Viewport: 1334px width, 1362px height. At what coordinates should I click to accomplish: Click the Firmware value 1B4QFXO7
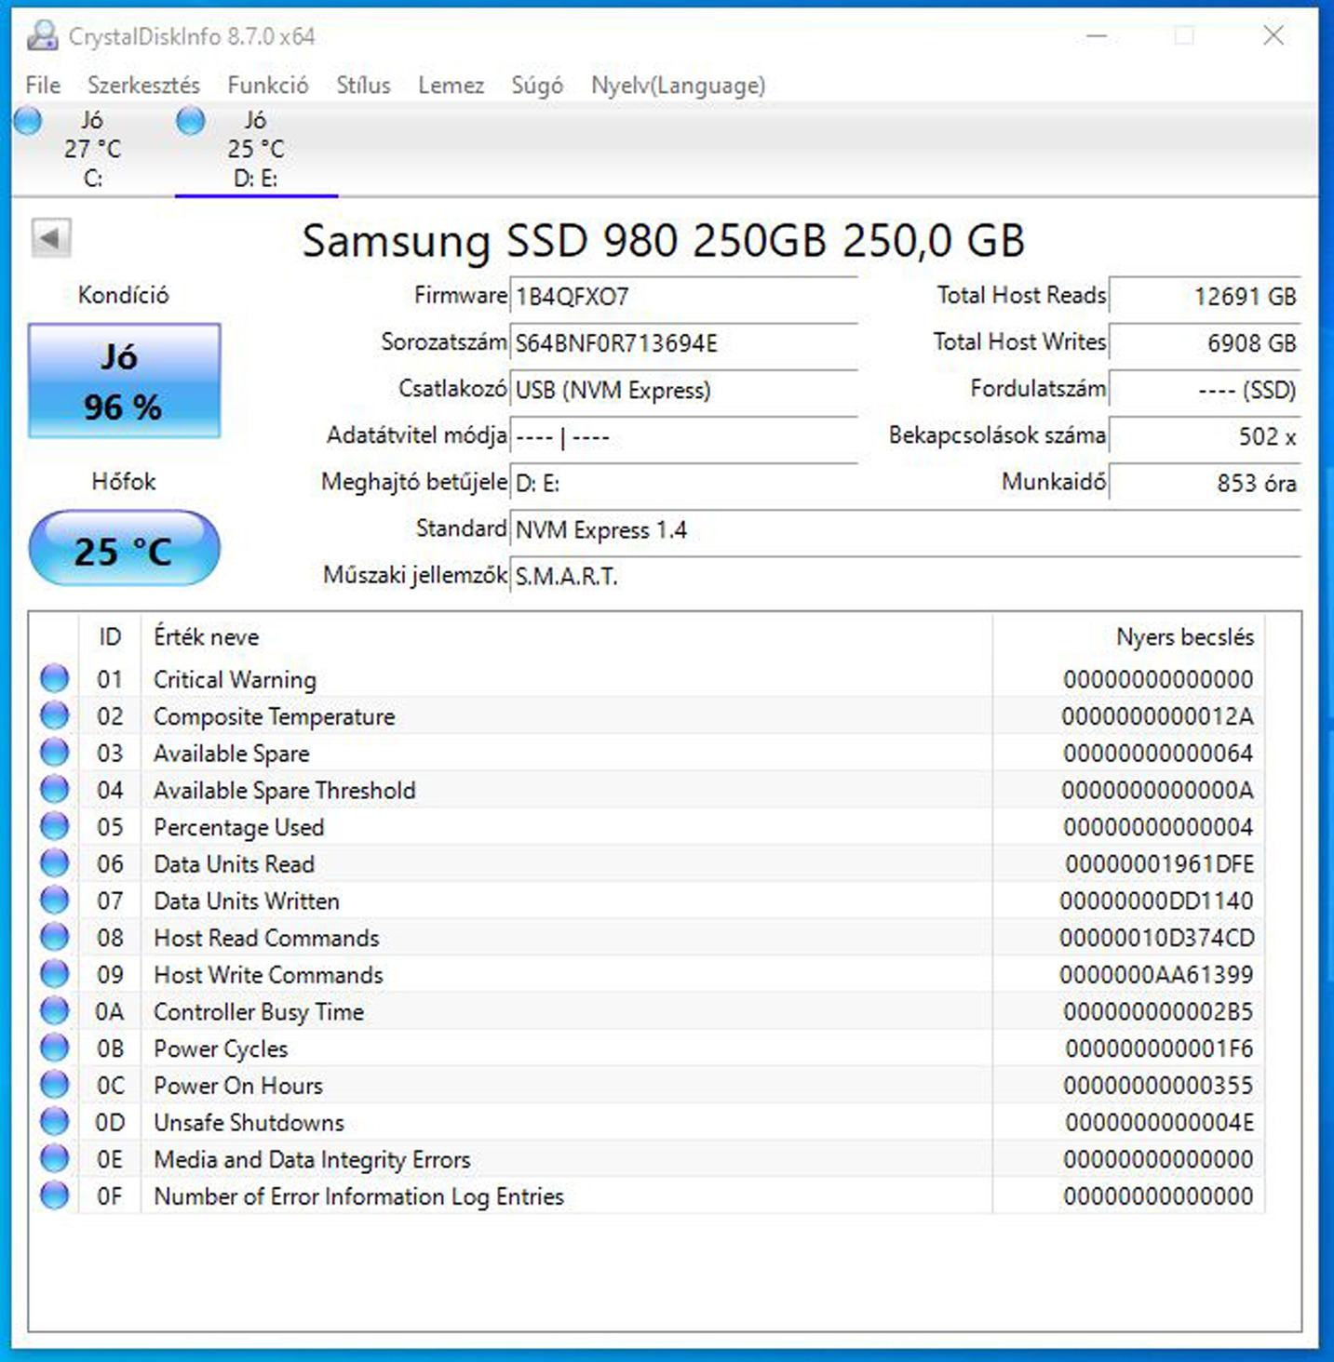click(x=683, y=297)
